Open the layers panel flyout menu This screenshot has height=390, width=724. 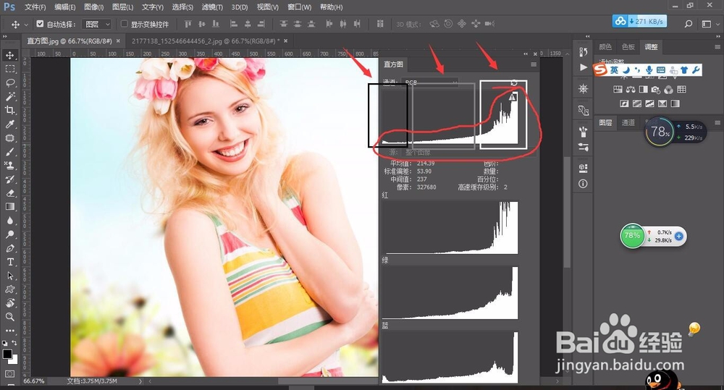coord(717,123)
